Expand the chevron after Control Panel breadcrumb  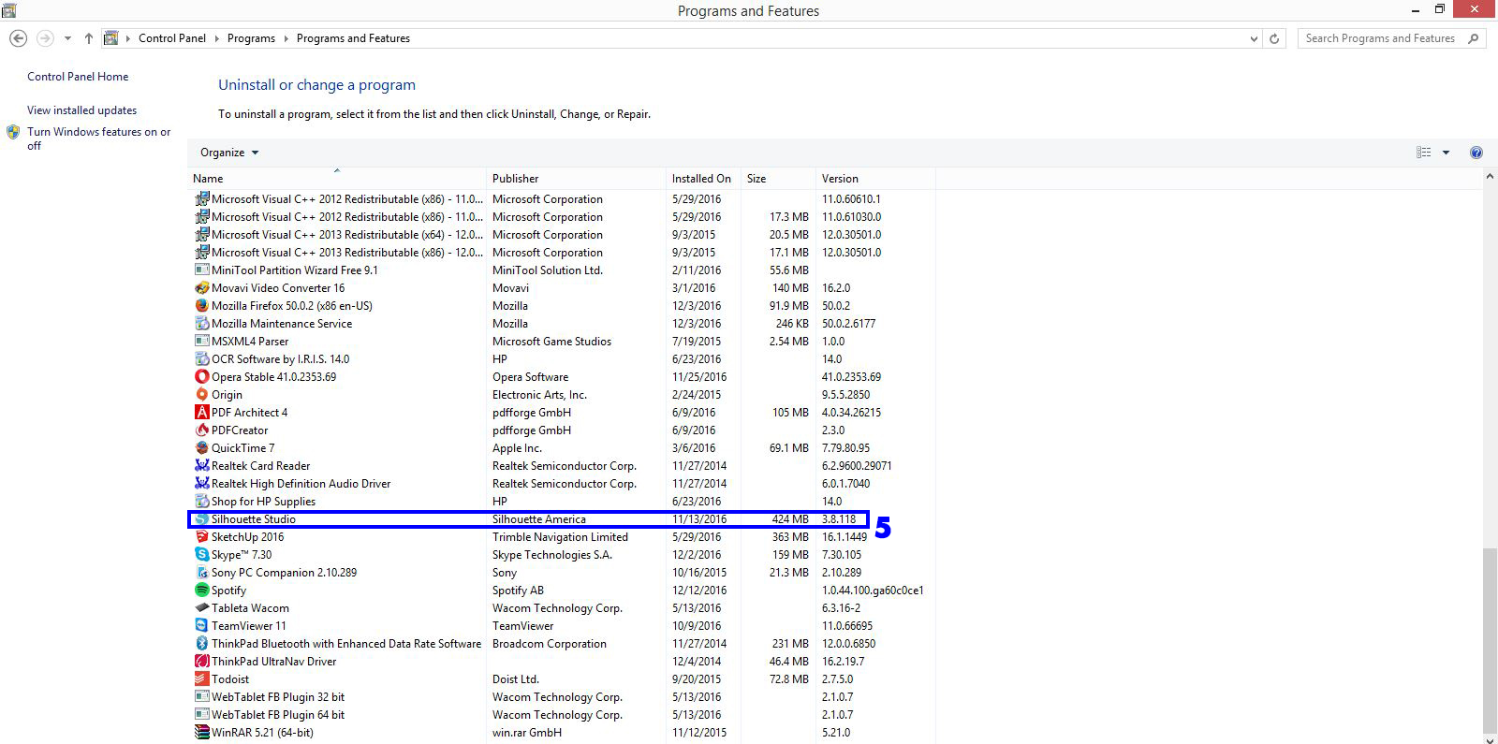[217, 38]
